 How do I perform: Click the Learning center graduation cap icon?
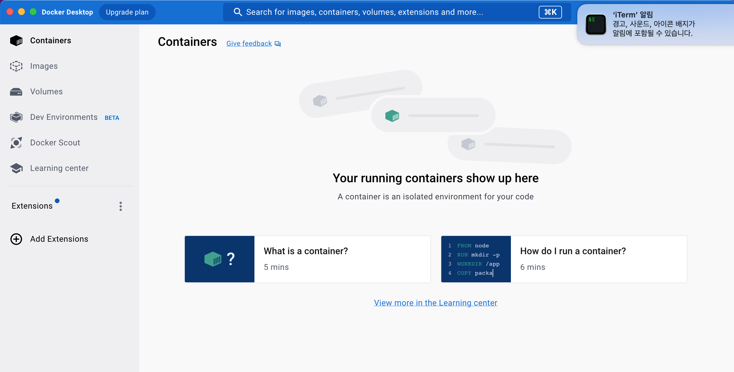16,168
